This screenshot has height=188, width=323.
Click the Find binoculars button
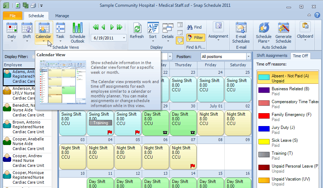click(194, 27)
